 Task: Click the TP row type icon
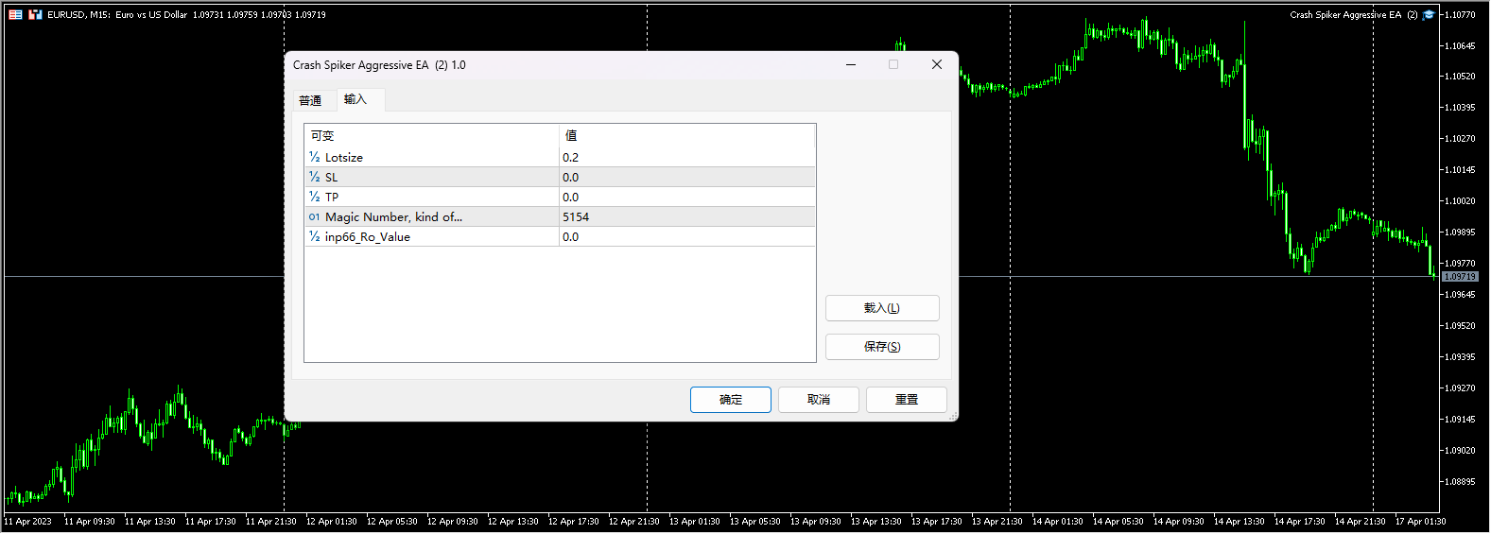pyautogui.click(x=314, y=198)
